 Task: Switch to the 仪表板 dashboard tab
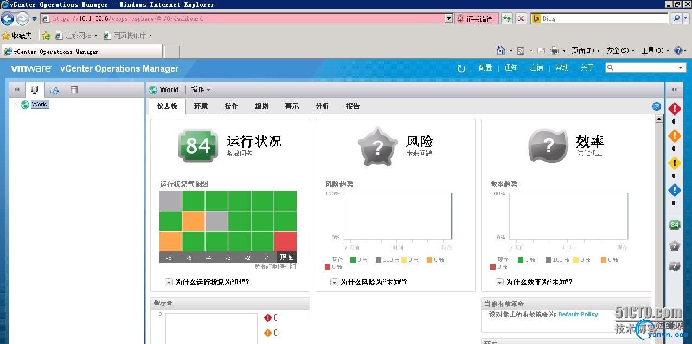pos(167,106)
